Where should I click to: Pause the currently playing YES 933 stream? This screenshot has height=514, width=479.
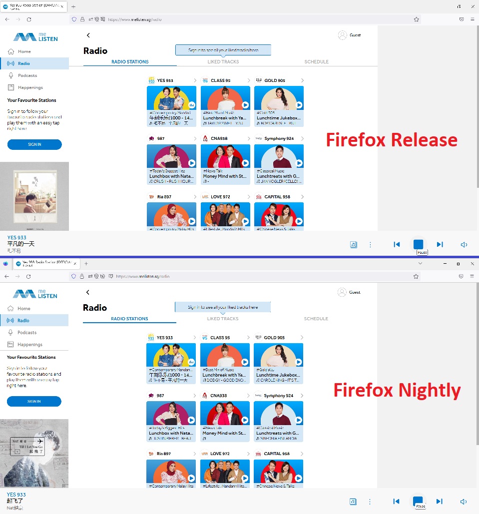point(419,244)
